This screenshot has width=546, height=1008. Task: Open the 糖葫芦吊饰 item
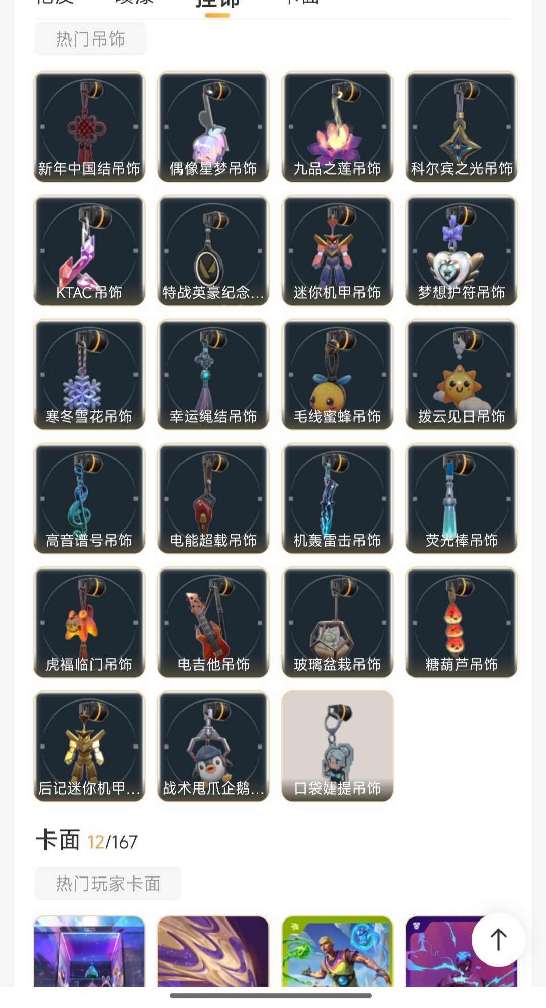(462, 622)
